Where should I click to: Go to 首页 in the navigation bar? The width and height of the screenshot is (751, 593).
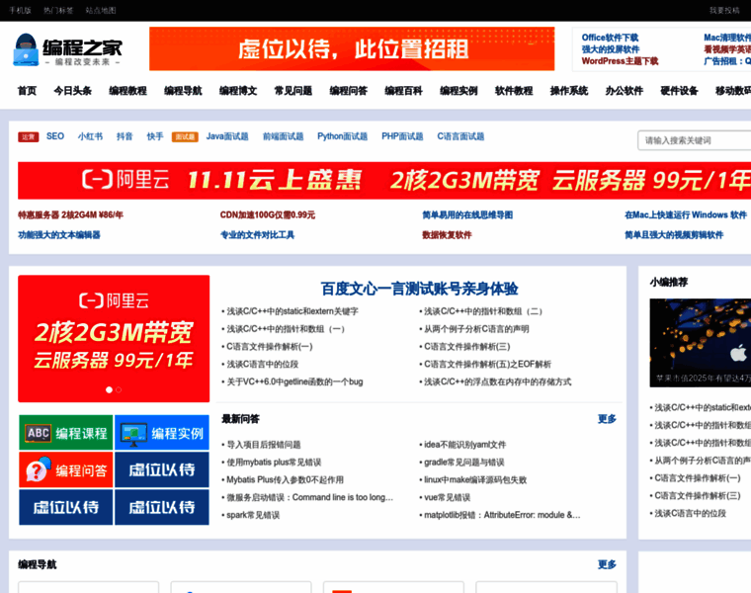tap(27, 91)
